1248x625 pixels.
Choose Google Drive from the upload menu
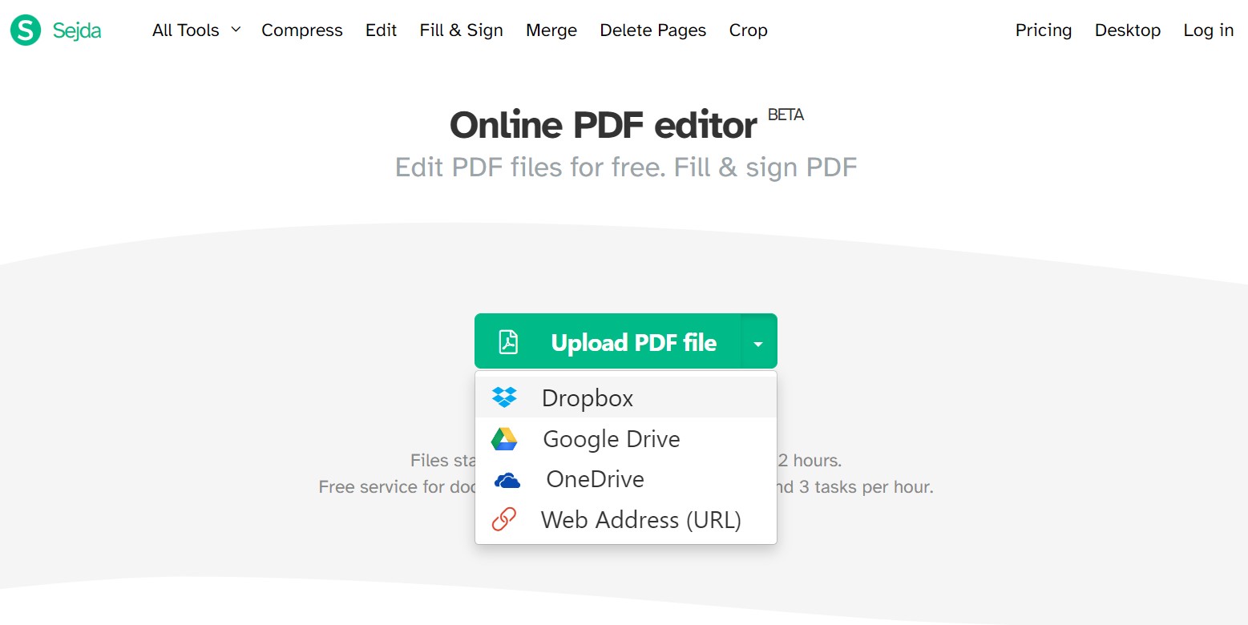(626, 439)
